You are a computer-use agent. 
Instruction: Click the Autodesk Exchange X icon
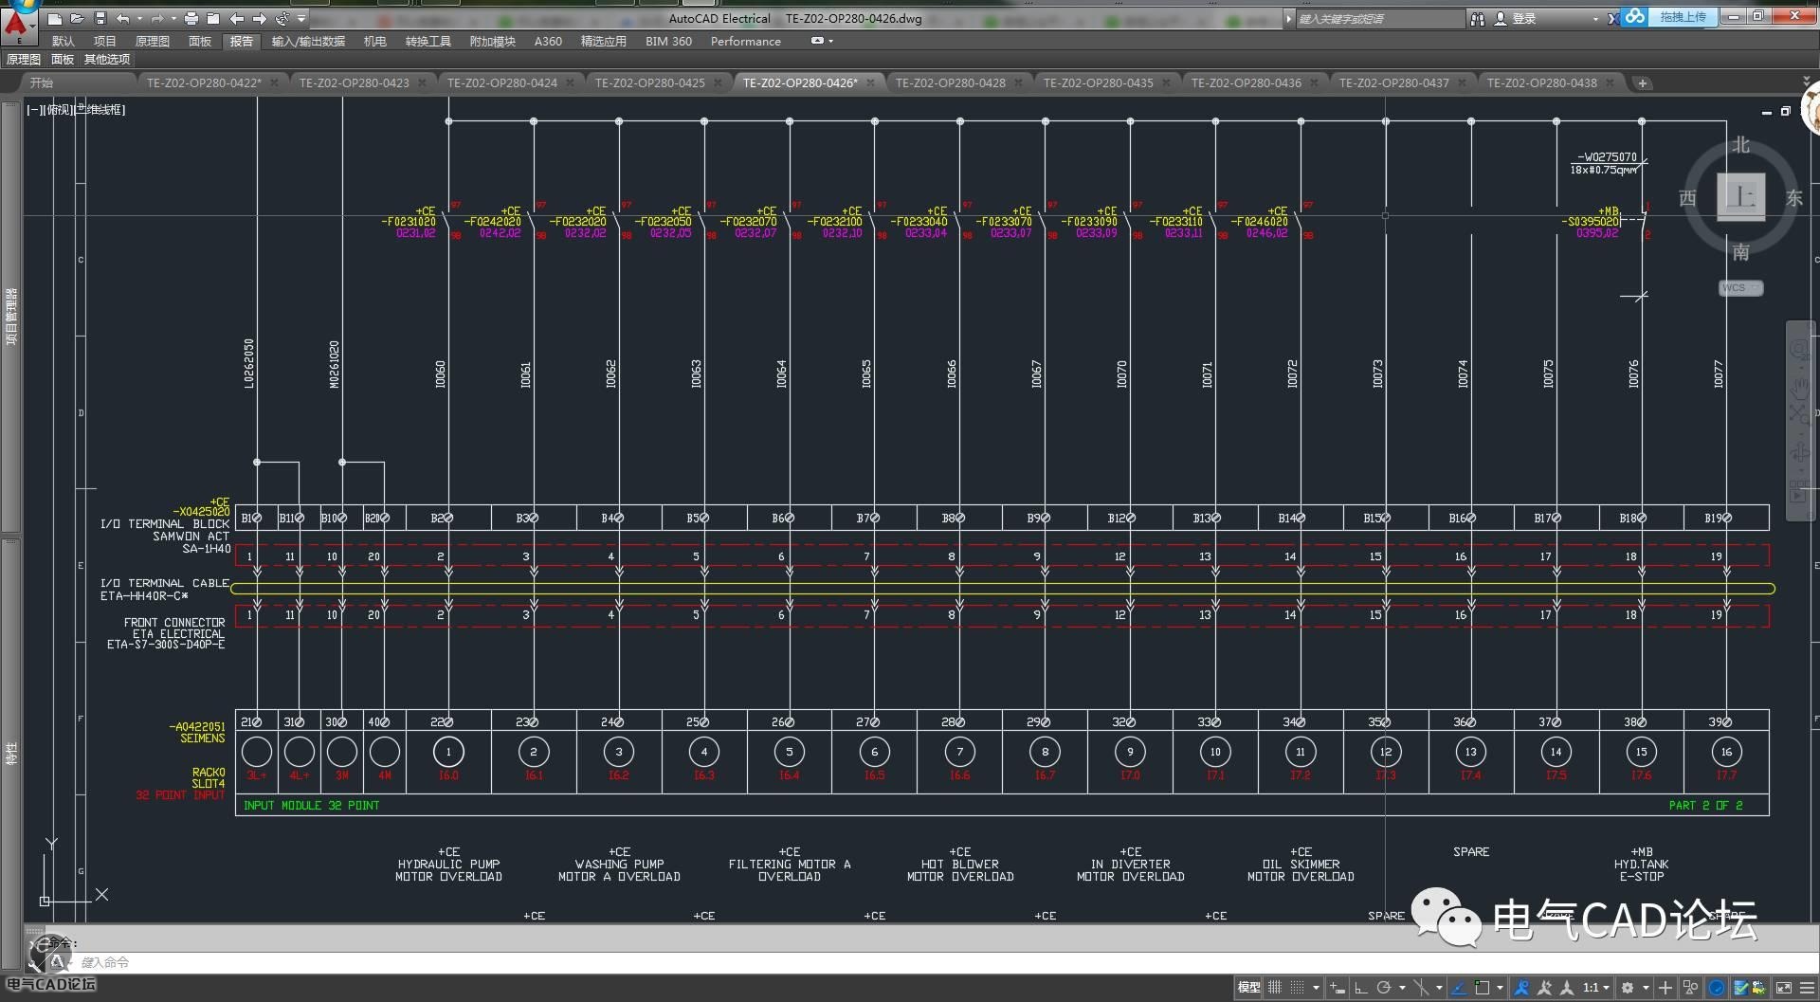click(x=1613, y=18)
